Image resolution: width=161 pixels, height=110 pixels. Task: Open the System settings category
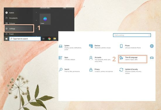[71, 48]
